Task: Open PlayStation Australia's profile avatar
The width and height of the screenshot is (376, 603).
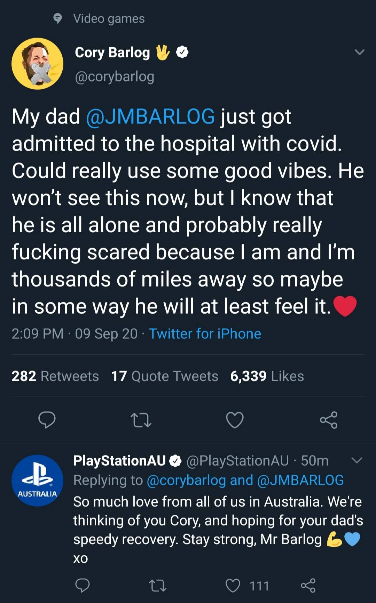Action: 37,481
